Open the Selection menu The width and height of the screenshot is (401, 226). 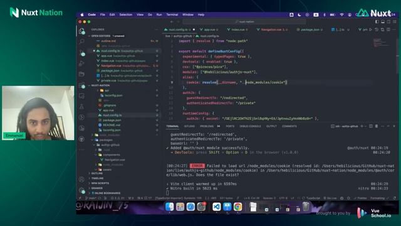click(126, 15)
